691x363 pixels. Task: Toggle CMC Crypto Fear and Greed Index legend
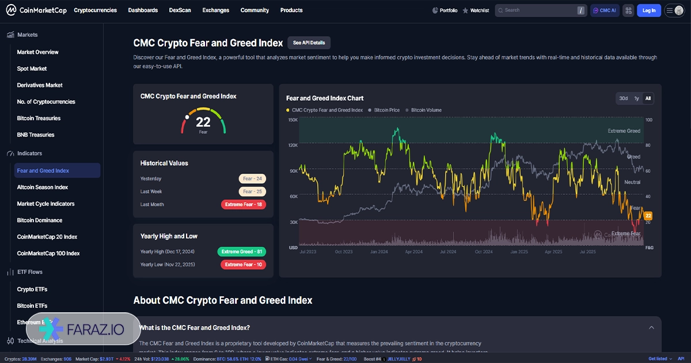click(325, 110)
